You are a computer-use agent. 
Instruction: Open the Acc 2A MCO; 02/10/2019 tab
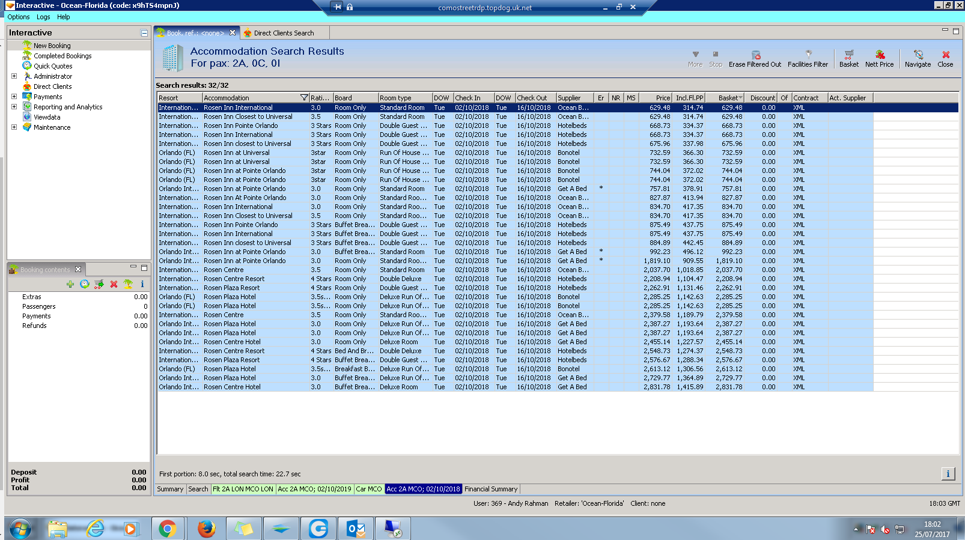(314, 489)
